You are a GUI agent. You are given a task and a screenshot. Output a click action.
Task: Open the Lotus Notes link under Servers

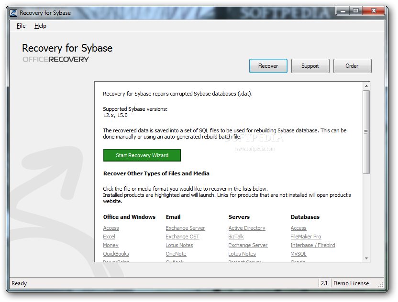[242, 254]
